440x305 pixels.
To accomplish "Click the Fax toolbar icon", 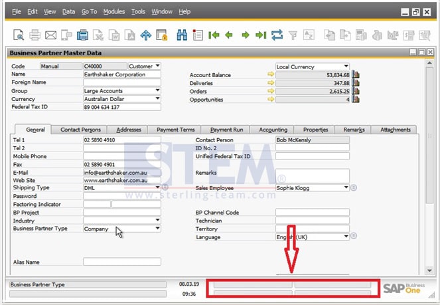I will [82, 35].
